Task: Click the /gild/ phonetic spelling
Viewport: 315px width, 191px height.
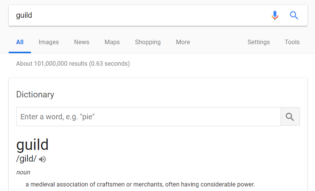Action: 26,159
